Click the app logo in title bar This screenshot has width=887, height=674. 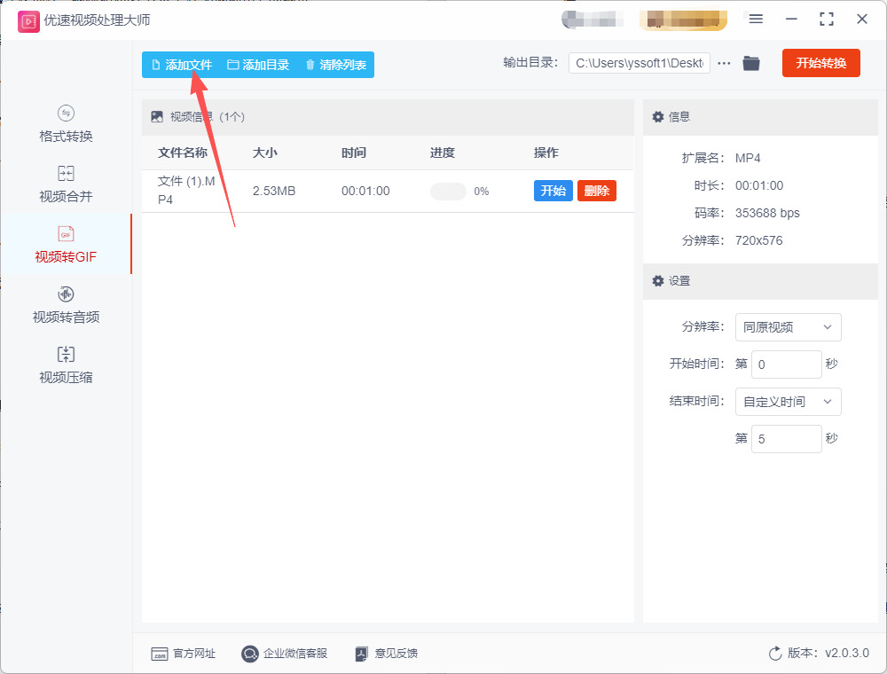pos(28,21)
